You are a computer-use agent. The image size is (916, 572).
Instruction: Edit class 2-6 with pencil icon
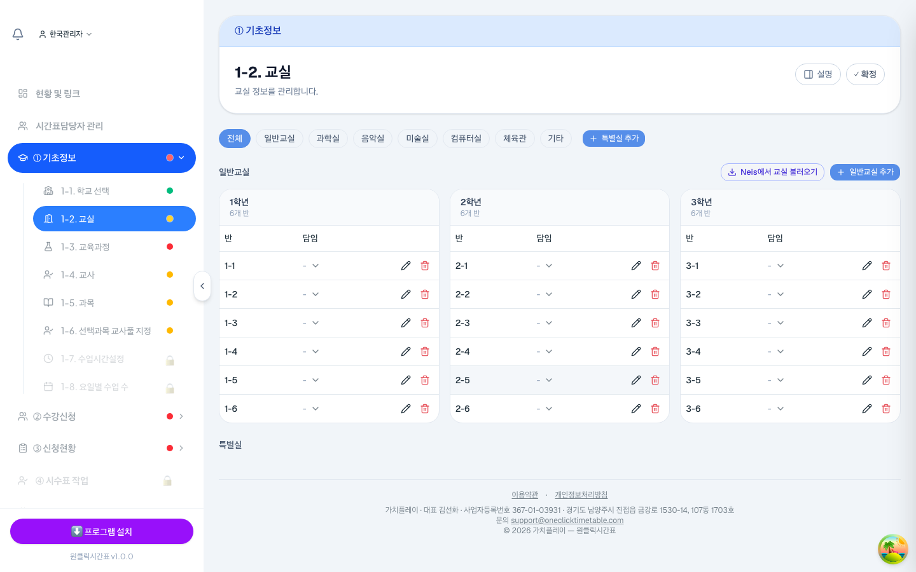pyautogui.click(x=636, y=409)
